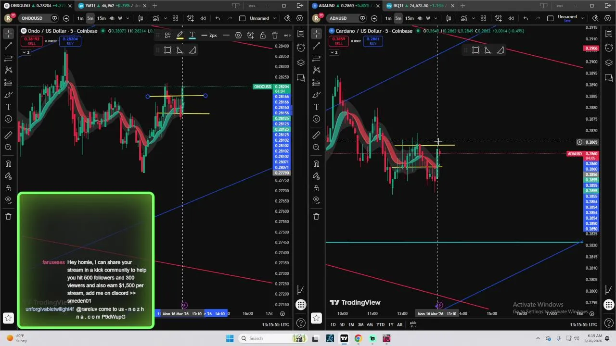Open the emoji/icons tool in the ADAUSD left sidebar
The height and width of the screenshot is (346, 616).
(316, 119)
